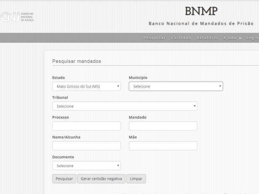The width and height of the screenshot is (259, 194).
Task: Open the Documento dropdown
Action: click(x=86, y=166)
